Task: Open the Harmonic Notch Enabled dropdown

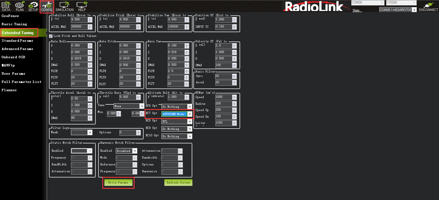Action: click(135, 151)
